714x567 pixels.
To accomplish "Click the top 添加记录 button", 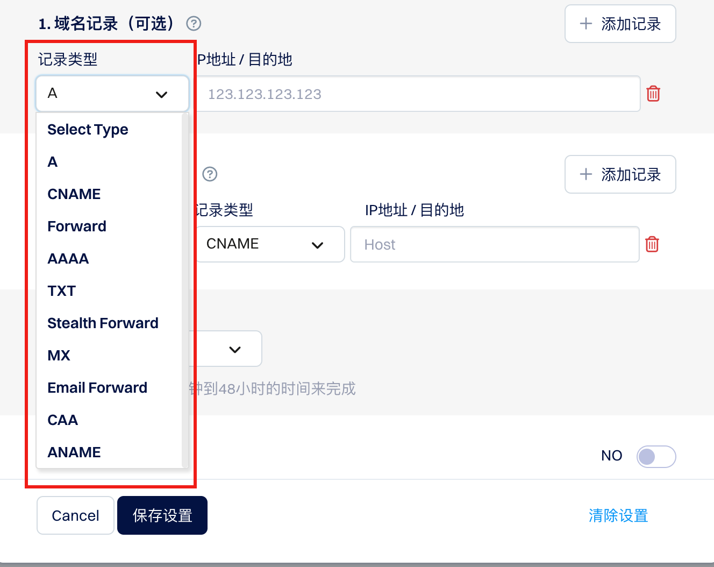I will 620,24.
